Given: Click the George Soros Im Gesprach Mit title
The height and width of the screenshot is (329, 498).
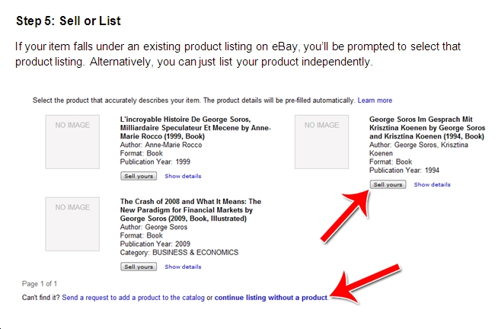Looking at the screenshot, I should (427, 128).
